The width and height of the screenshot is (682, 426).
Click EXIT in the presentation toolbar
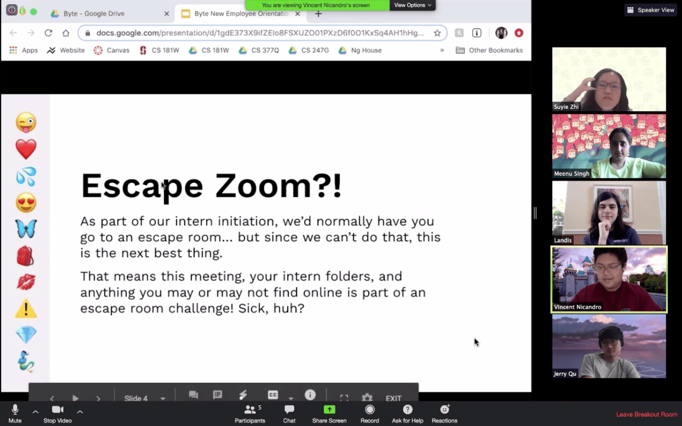point(393,398)
